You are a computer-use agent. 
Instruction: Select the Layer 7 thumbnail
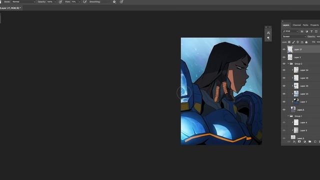pyautogui.click(x=296, y=101)
